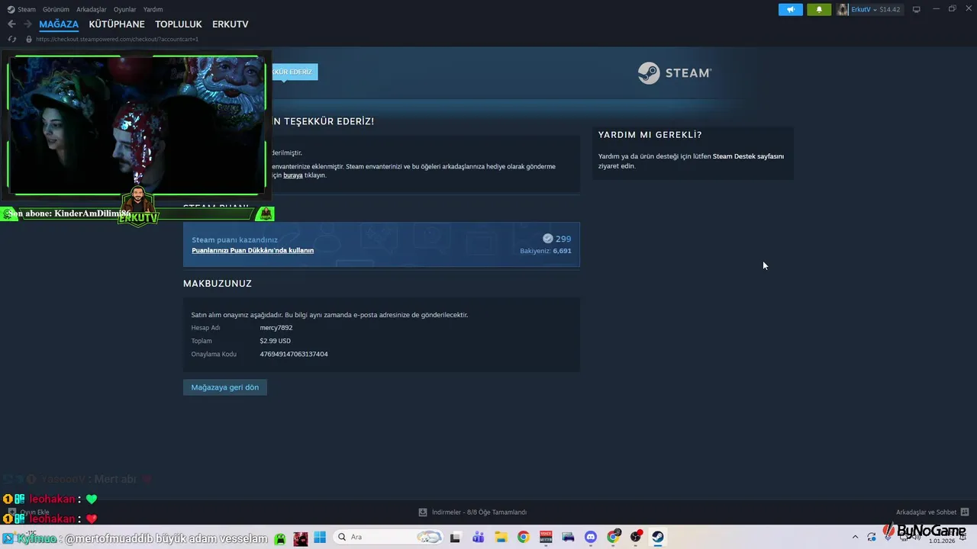
Task: Open the Arkadaşlar menu
Action: click(92, 9)
